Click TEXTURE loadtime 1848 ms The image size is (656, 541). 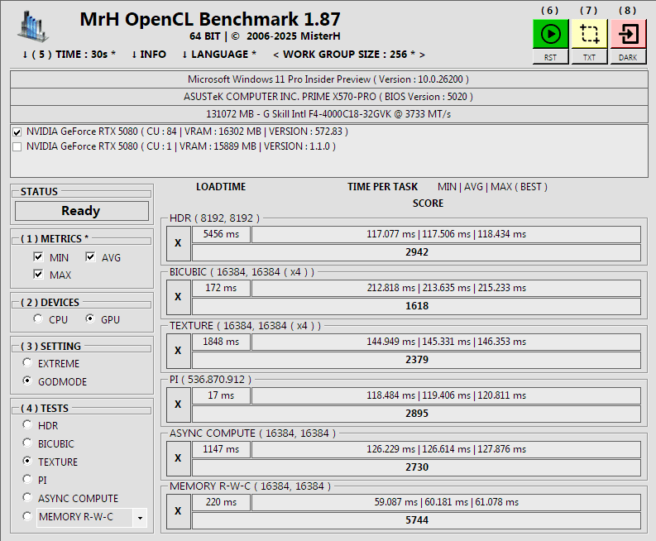click(x=221, y=342)
